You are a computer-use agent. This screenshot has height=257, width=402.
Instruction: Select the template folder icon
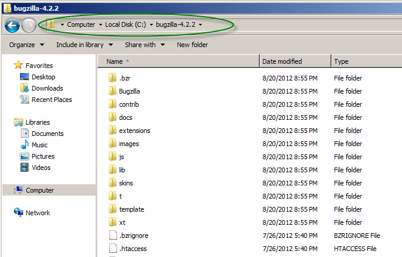pyautogui.click(x=112, y=209)
